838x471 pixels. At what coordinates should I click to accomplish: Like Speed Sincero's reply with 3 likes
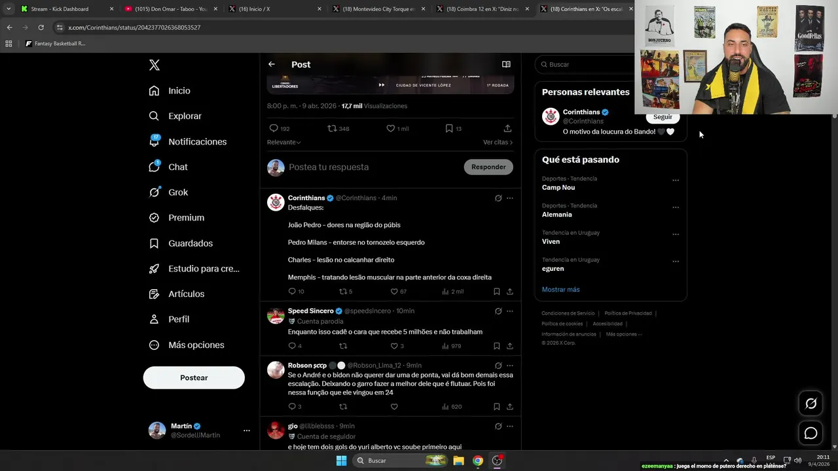point(397,346)
